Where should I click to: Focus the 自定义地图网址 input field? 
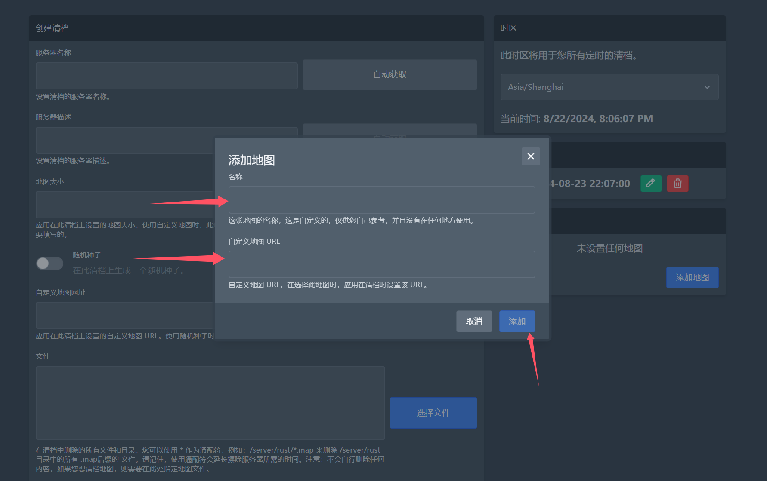(125, 316)
